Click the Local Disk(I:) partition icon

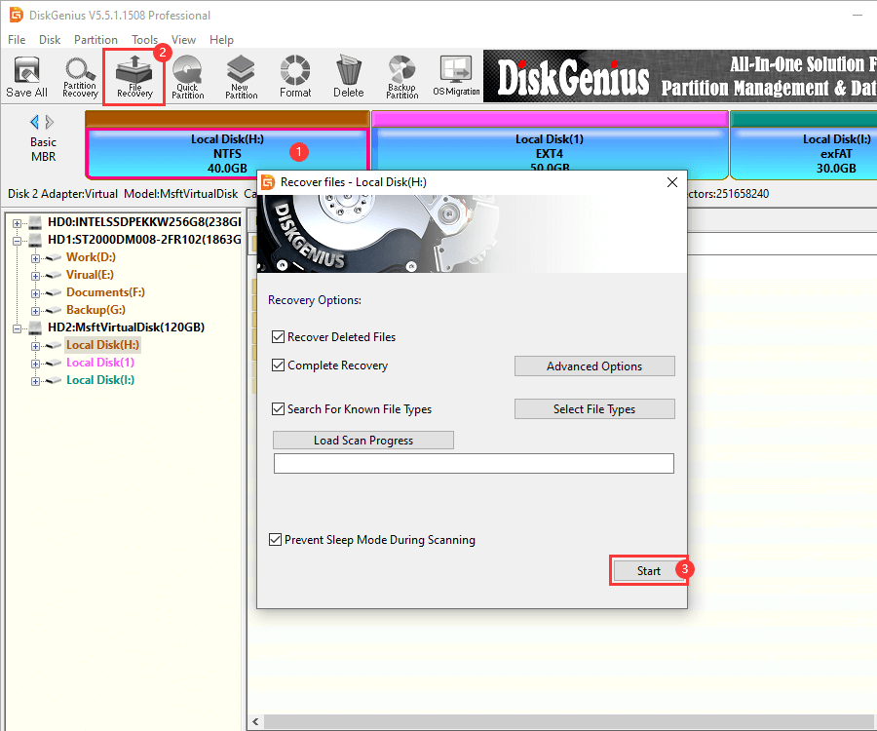54,380
